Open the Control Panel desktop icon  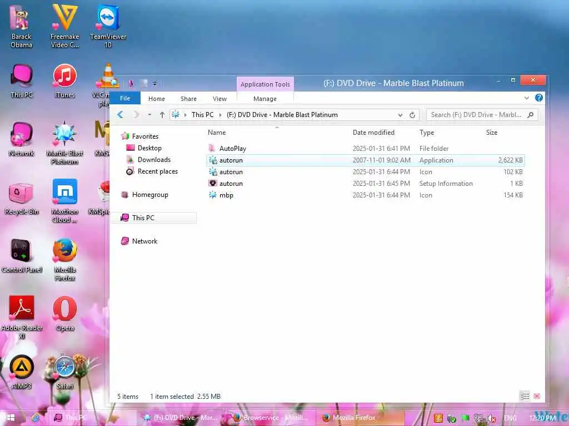click(22, 256)
